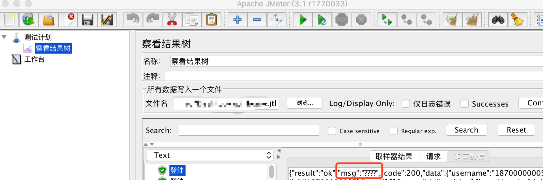Save the test plan with the floppy disk icon
The image size is (543, 182).
87,20
